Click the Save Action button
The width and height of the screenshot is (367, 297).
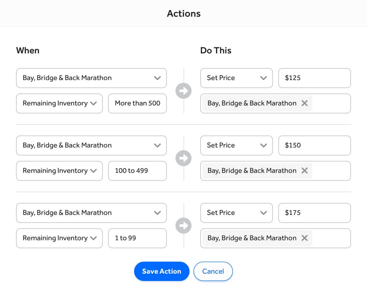[x=161, y=271]
